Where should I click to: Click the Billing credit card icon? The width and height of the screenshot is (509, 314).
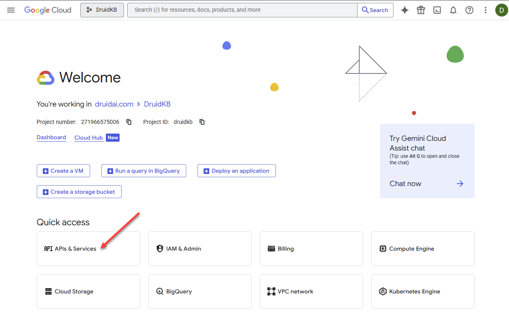271,249
